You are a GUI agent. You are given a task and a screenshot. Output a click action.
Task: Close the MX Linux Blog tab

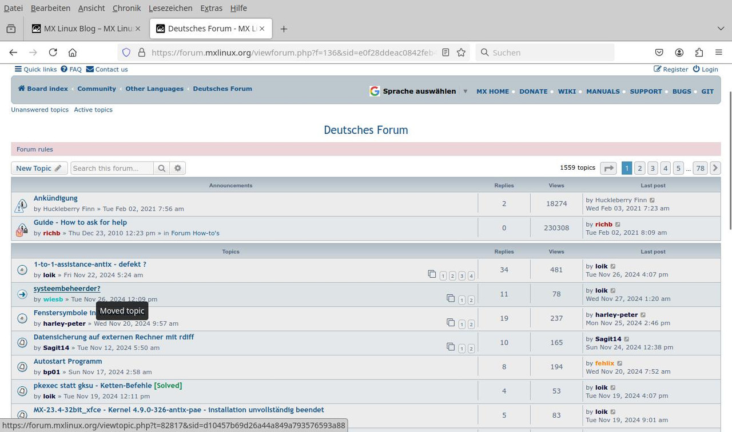[x=138, y=29]
